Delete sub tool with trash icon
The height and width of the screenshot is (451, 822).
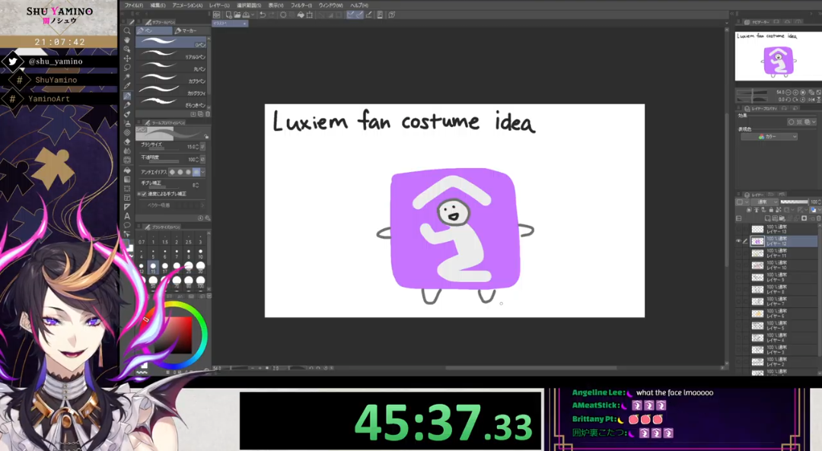(208, 113)
